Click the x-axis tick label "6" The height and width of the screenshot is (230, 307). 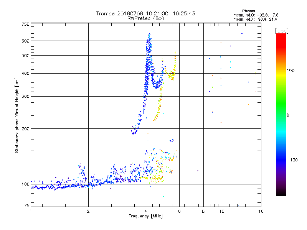click(x=179, y=211)
